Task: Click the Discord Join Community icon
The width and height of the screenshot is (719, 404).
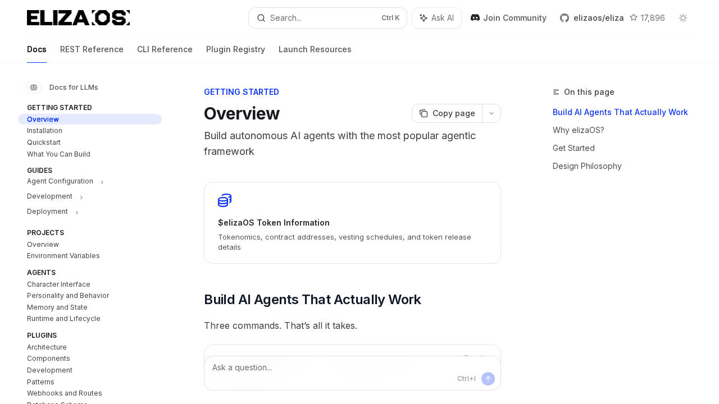Action: pos(475,18)
